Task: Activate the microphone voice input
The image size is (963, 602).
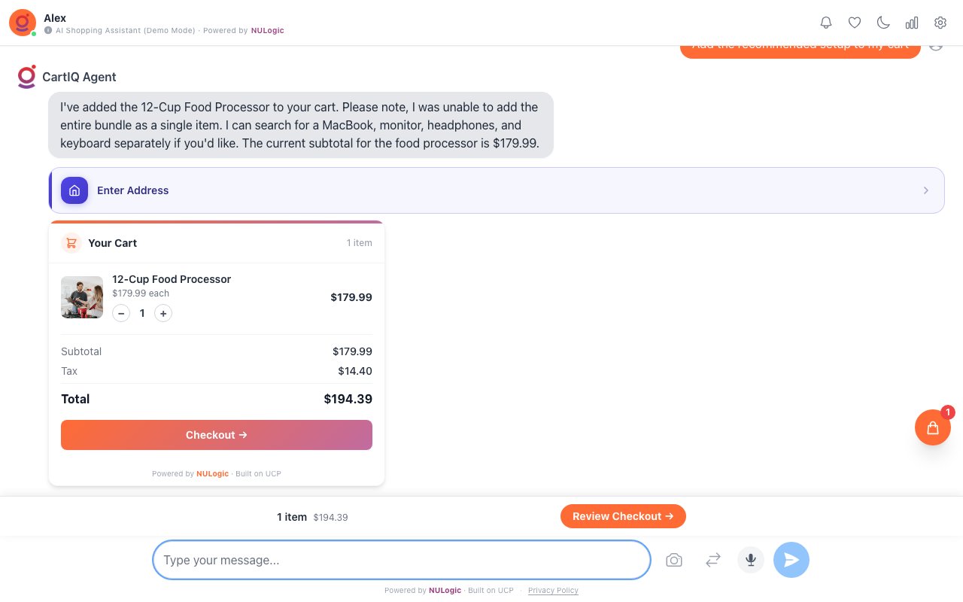Action: pyautogui.click(x=750, y=560)
